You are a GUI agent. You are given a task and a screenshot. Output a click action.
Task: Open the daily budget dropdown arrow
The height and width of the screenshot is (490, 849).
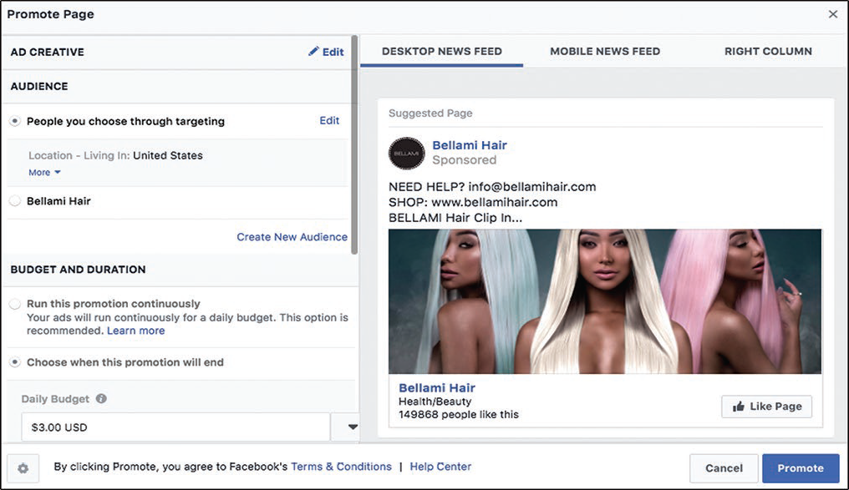tap(353, 427)
